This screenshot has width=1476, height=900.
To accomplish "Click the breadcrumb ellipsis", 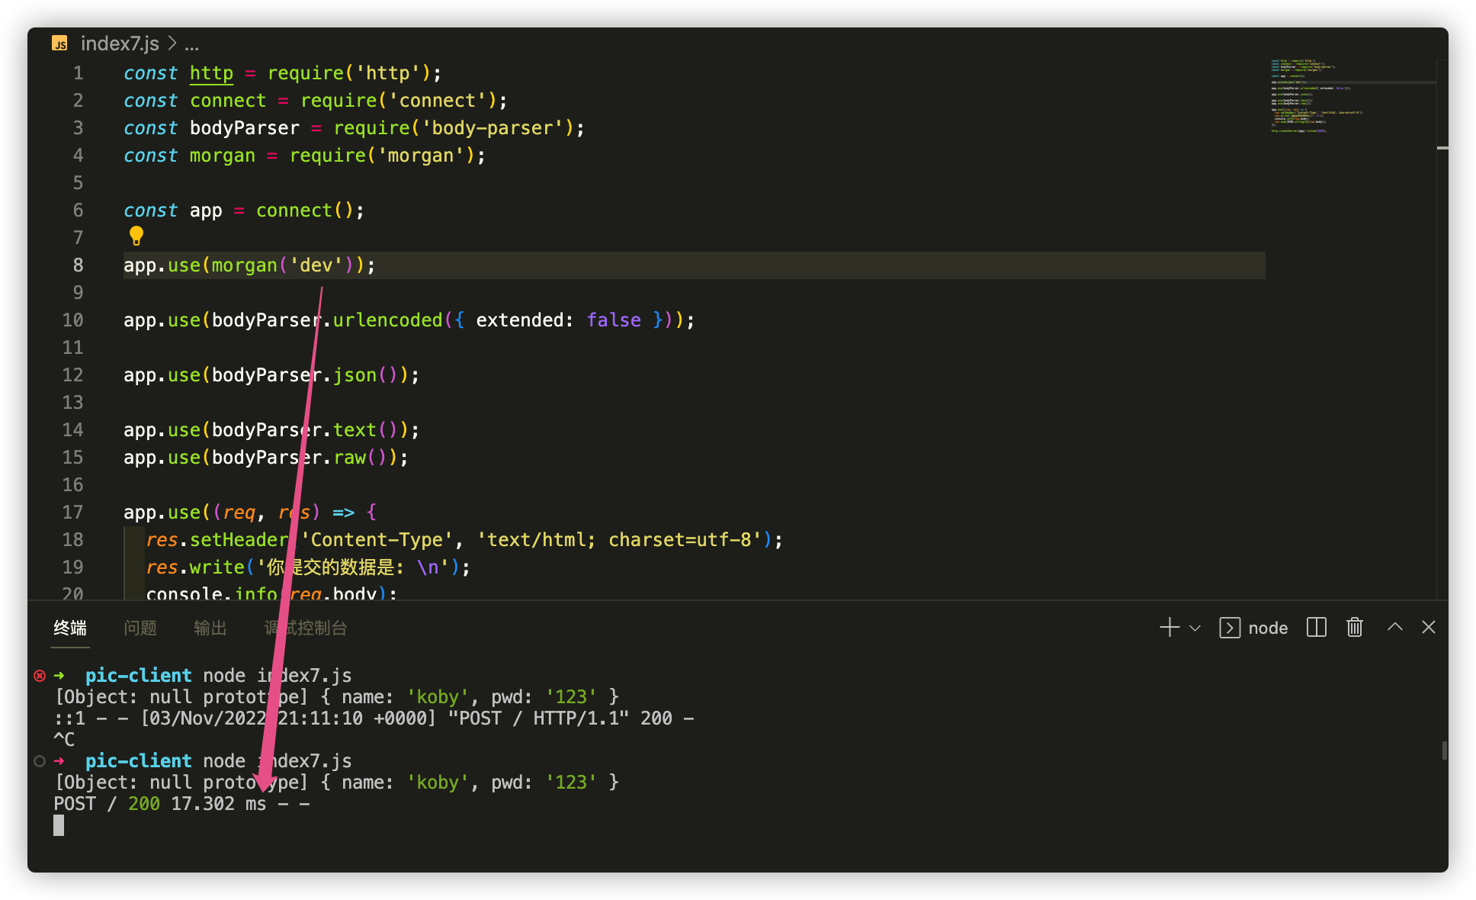I will [x=191, y=46].
